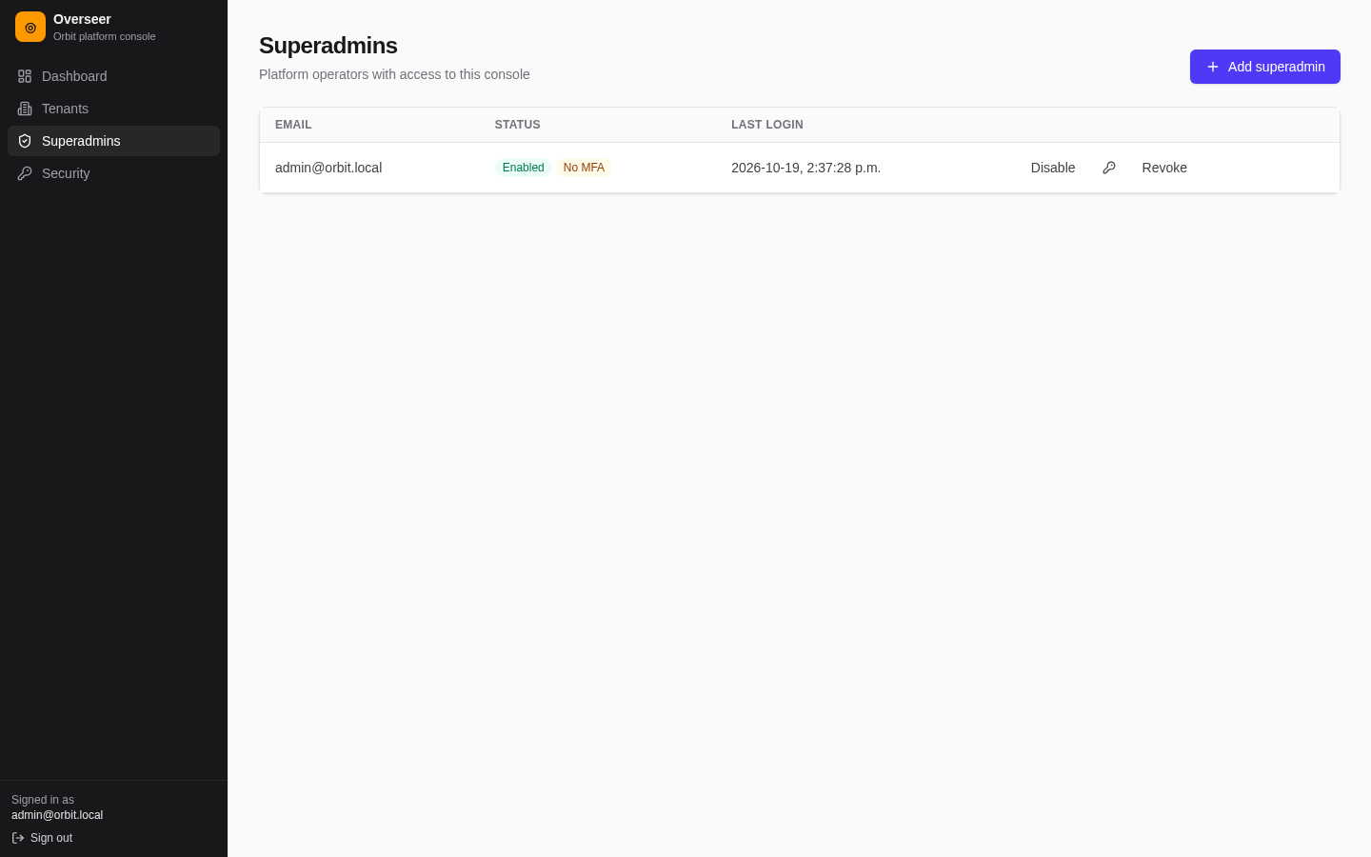Add a new superadmin
Screen dimensions: 1371x857
coord(1265,67)
